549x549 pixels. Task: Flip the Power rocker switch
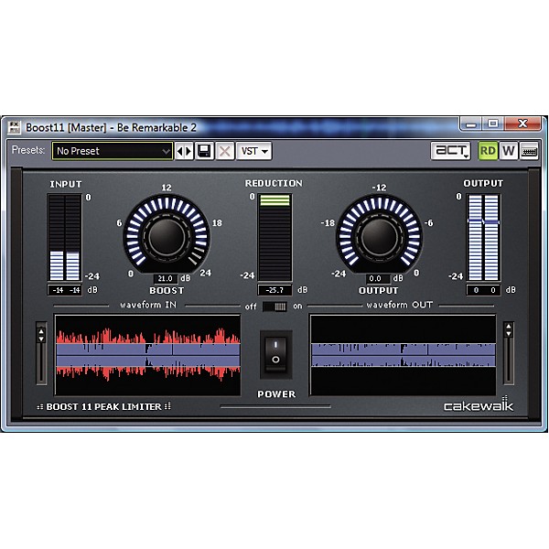tap(275, 354)
